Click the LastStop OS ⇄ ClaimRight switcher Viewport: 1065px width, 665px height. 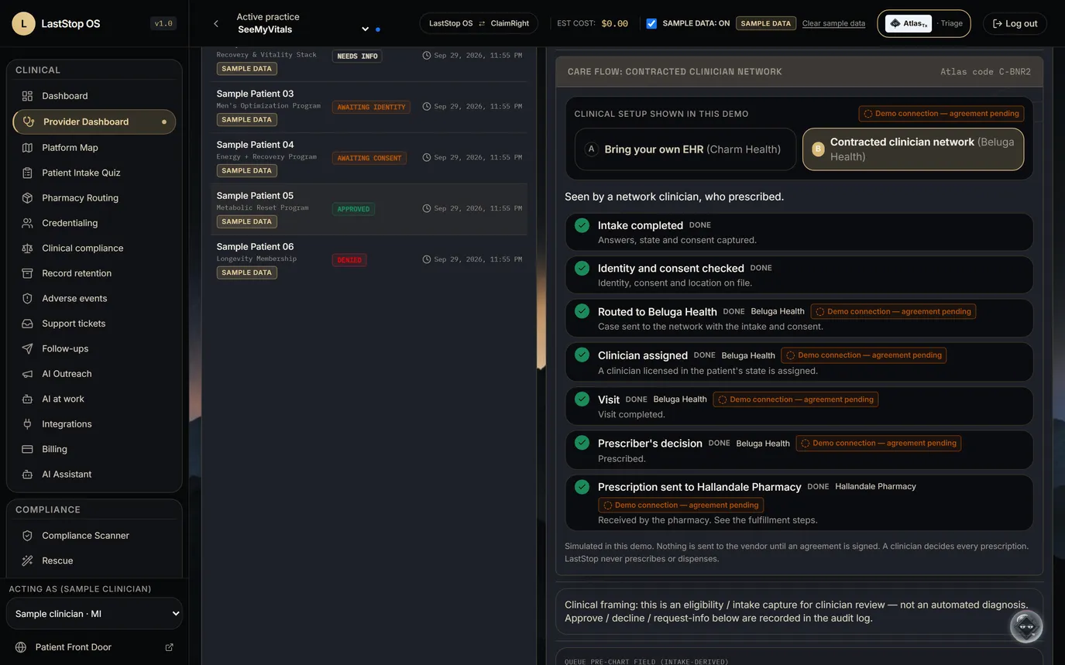(x=479, y=23)
